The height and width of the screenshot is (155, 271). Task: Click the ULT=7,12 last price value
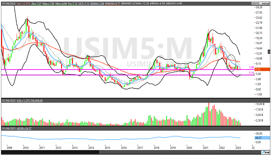click(x=84, y=4)
